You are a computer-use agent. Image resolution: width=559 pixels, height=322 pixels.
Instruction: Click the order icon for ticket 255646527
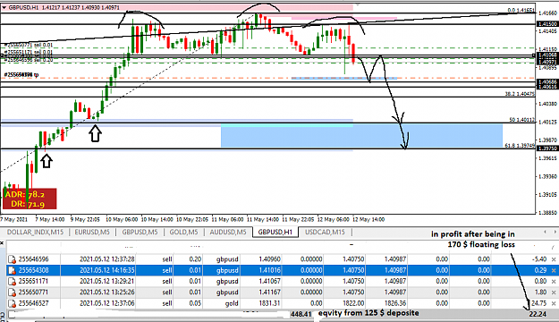(13, 304)
